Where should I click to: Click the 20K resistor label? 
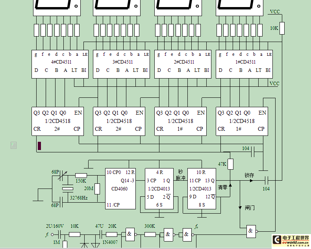pyautogui.click(x=112, y=226)
